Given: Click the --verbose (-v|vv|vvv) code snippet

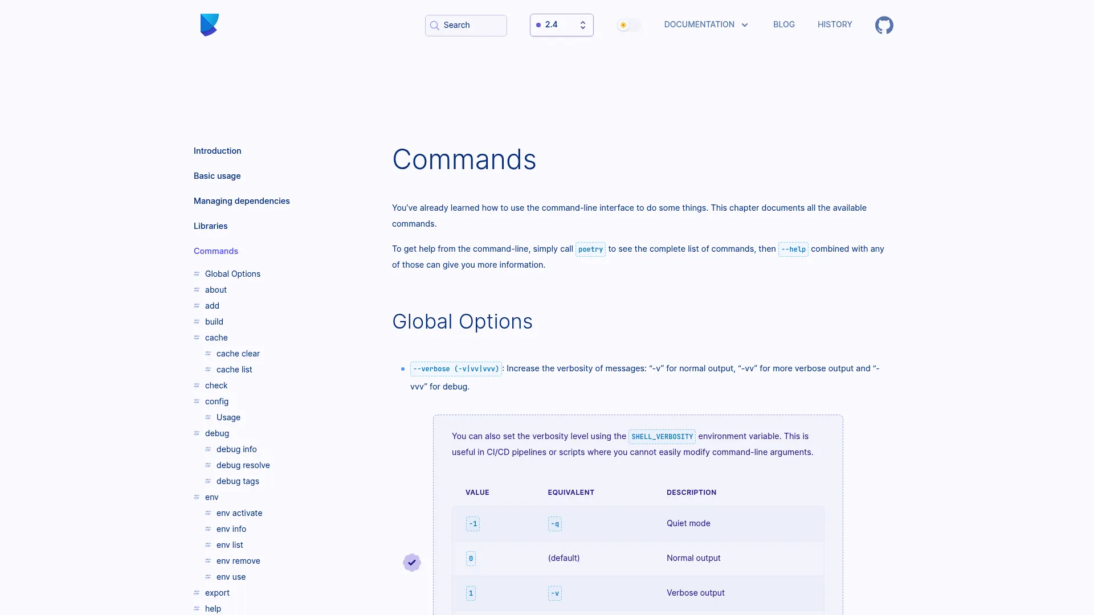Looking at the screenshot, I should 456,369.
